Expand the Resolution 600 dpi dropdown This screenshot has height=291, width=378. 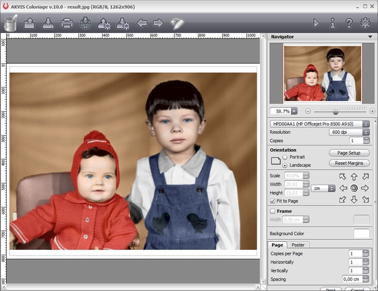coord(349,132)
